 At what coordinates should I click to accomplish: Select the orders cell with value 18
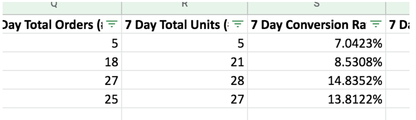pyautogui.click(x=61, y=61)
